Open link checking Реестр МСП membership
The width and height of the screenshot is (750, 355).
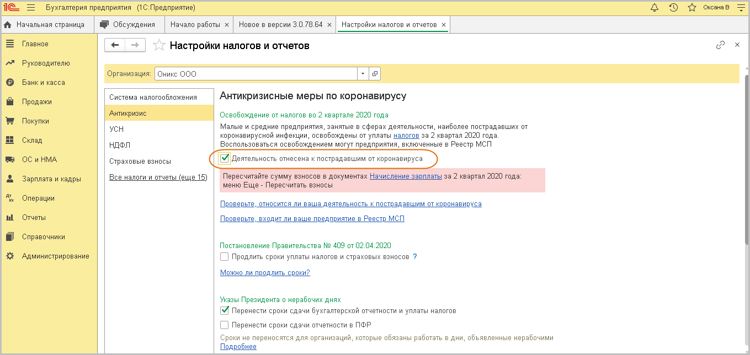tap(312, 219)
